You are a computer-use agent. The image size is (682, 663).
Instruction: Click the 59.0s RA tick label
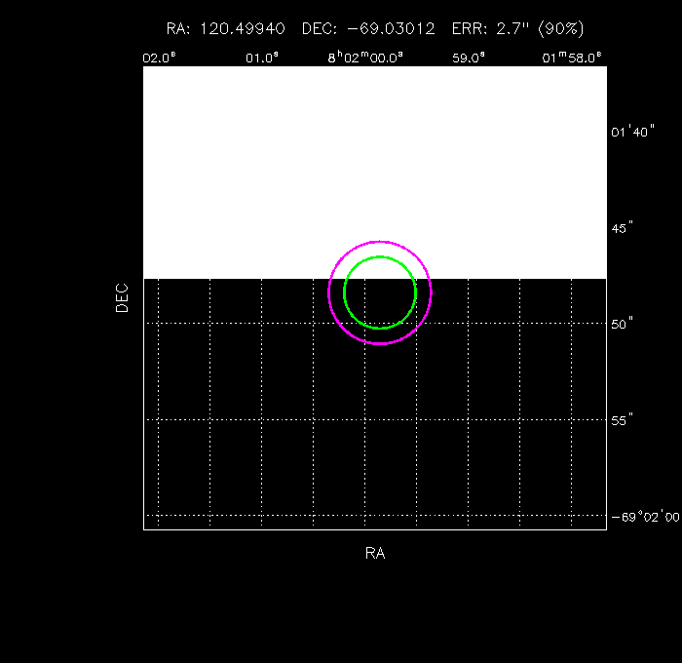469,58
